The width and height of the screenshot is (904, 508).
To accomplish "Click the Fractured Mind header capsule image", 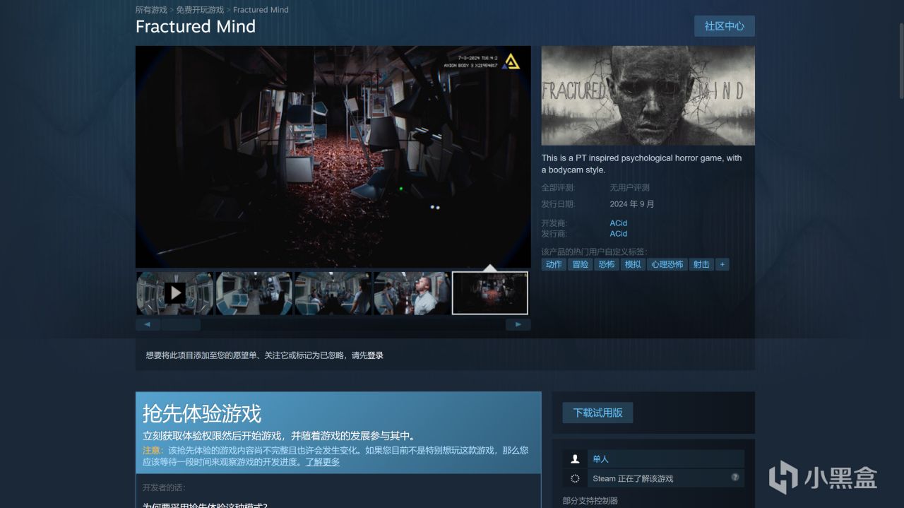I will 648,96.
